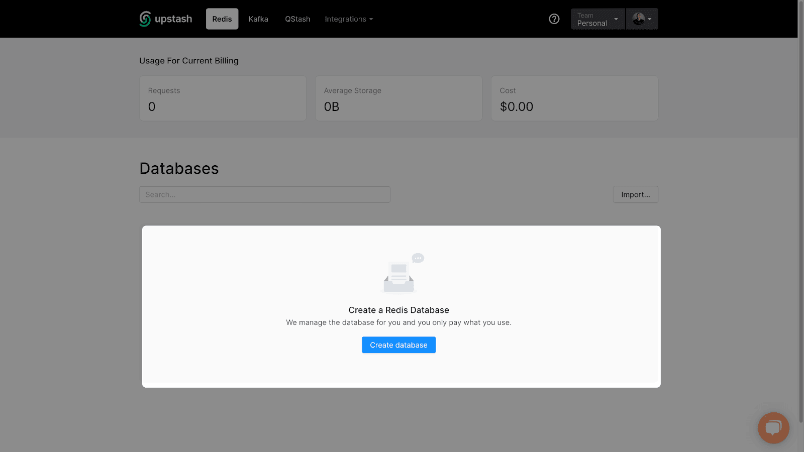Click the Import... button
The width and height of the screenshot is (804, 452).
[x=635, y=194]
